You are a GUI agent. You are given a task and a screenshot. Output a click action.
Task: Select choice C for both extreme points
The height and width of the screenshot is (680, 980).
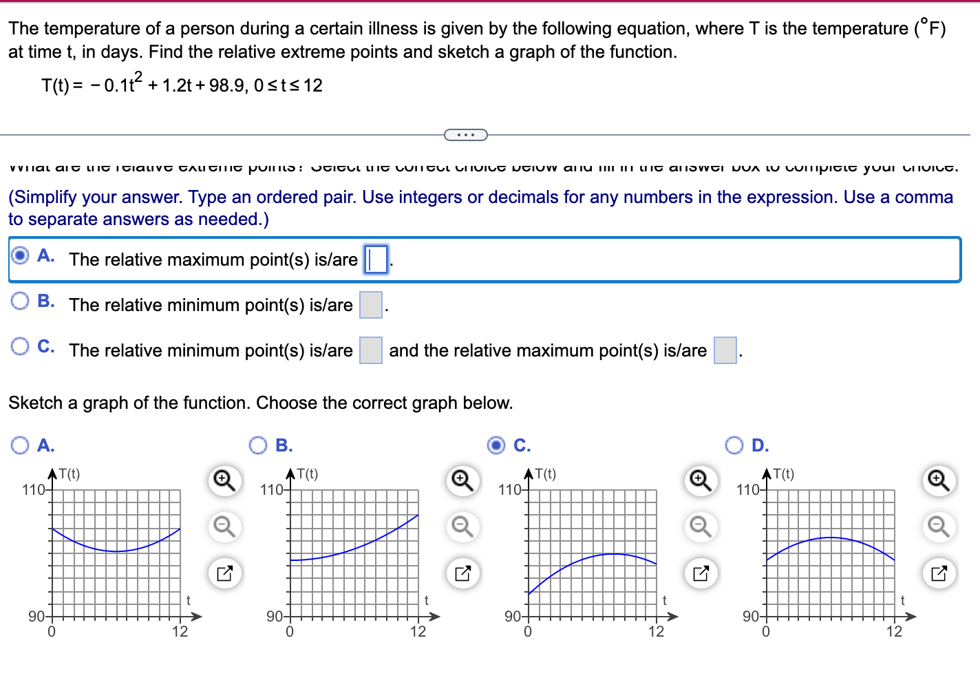point(20,346)
